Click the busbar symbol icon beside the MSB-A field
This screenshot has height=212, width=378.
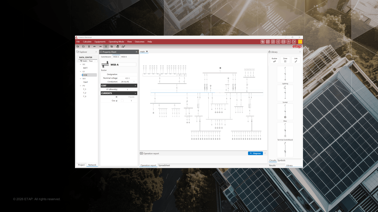click(x=105, y=64)
